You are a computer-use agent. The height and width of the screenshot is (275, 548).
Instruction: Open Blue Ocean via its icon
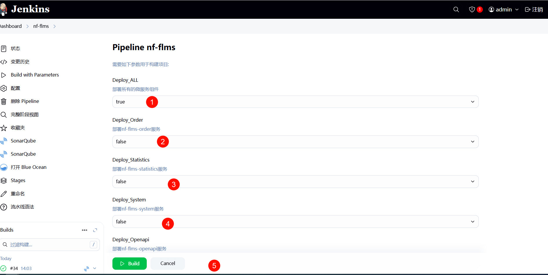point(4,167)
